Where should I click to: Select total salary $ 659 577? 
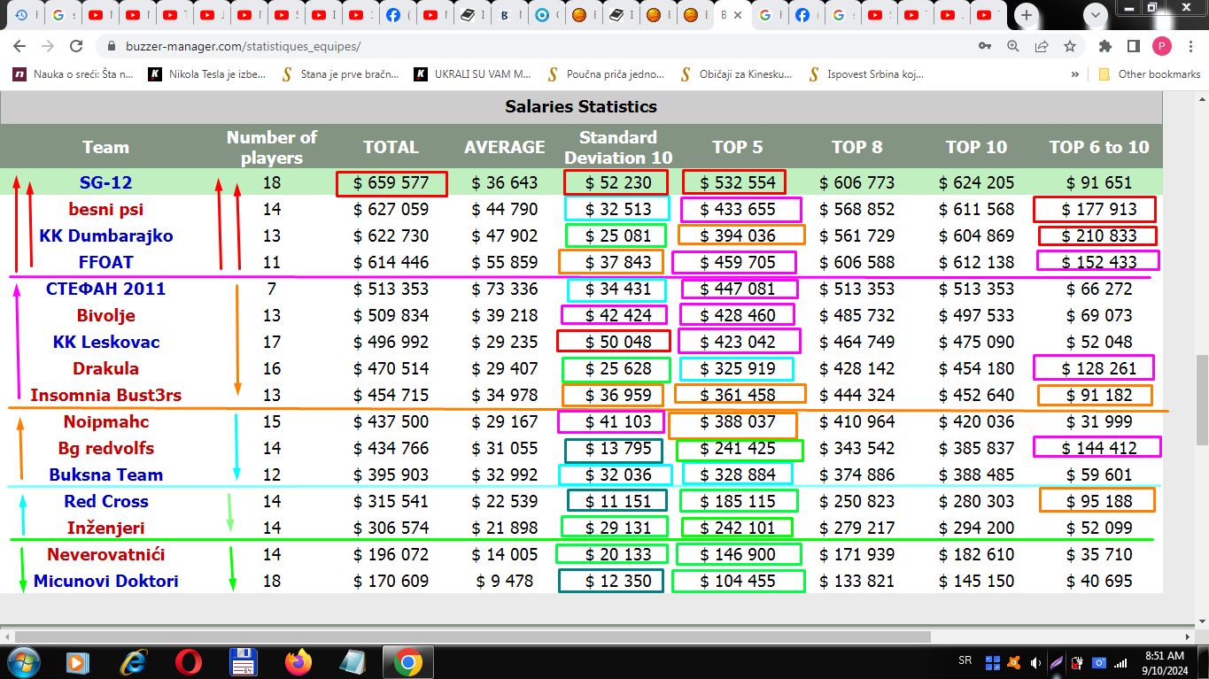(391, 183)
